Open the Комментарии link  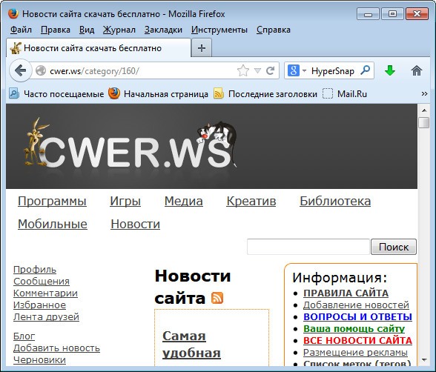point(45,293)
